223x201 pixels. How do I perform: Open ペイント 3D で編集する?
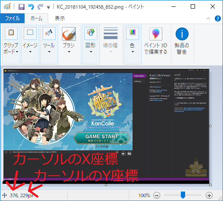[x=156, y=41]
